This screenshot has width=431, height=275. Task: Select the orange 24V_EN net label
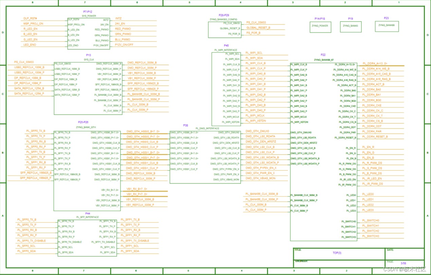click(x=120, y=24)
